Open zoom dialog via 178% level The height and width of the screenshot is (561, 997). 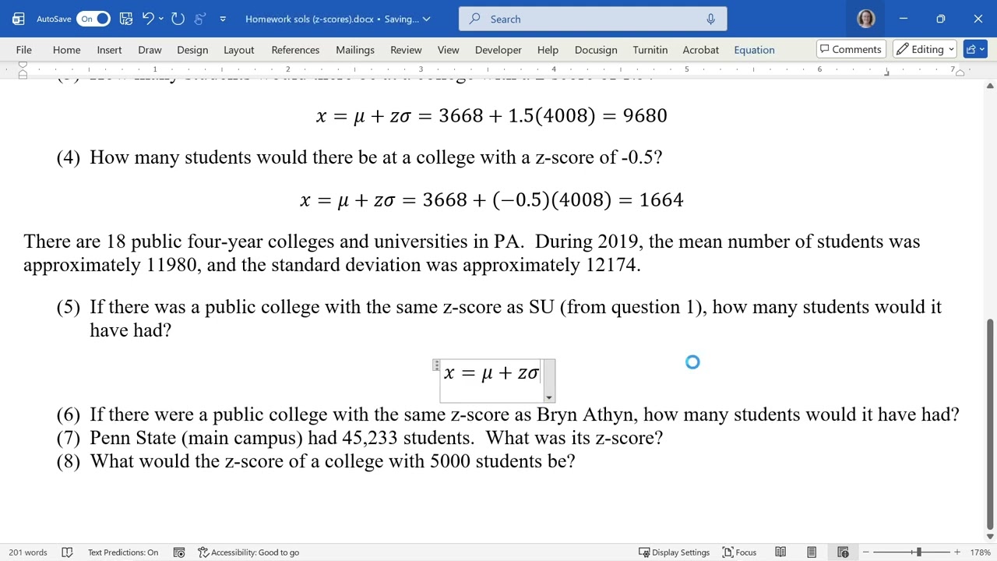pos(980,552)
